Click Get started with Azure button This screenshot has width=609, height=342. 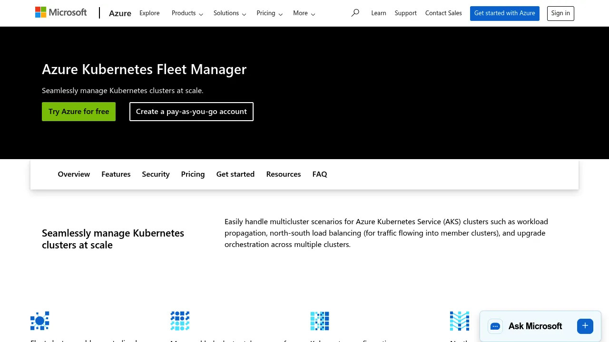pyautogui.click(x=505, y=13)
